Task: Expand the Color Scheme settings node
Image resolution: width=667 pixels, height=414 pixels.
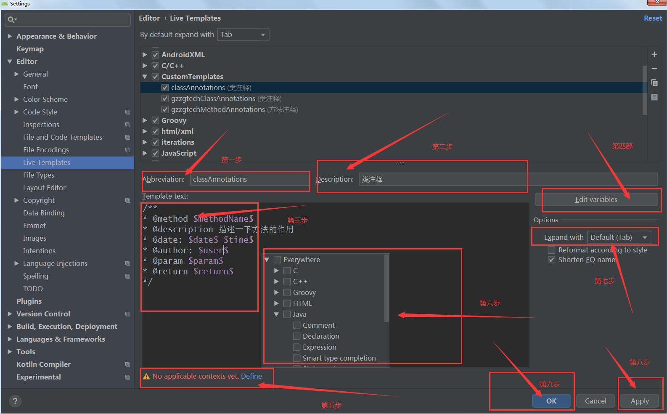Action: point(16,99)
